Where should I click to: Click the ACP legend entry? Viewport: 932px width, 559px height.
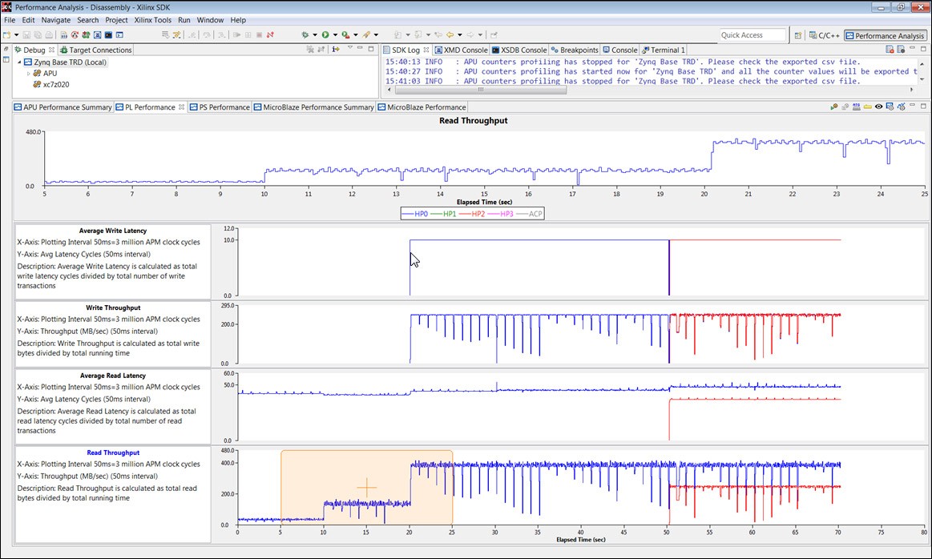(529, 214)
